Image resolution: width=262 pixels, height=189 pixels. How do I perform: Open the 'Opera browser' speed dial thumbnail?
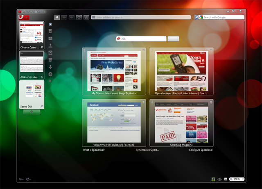181,71
